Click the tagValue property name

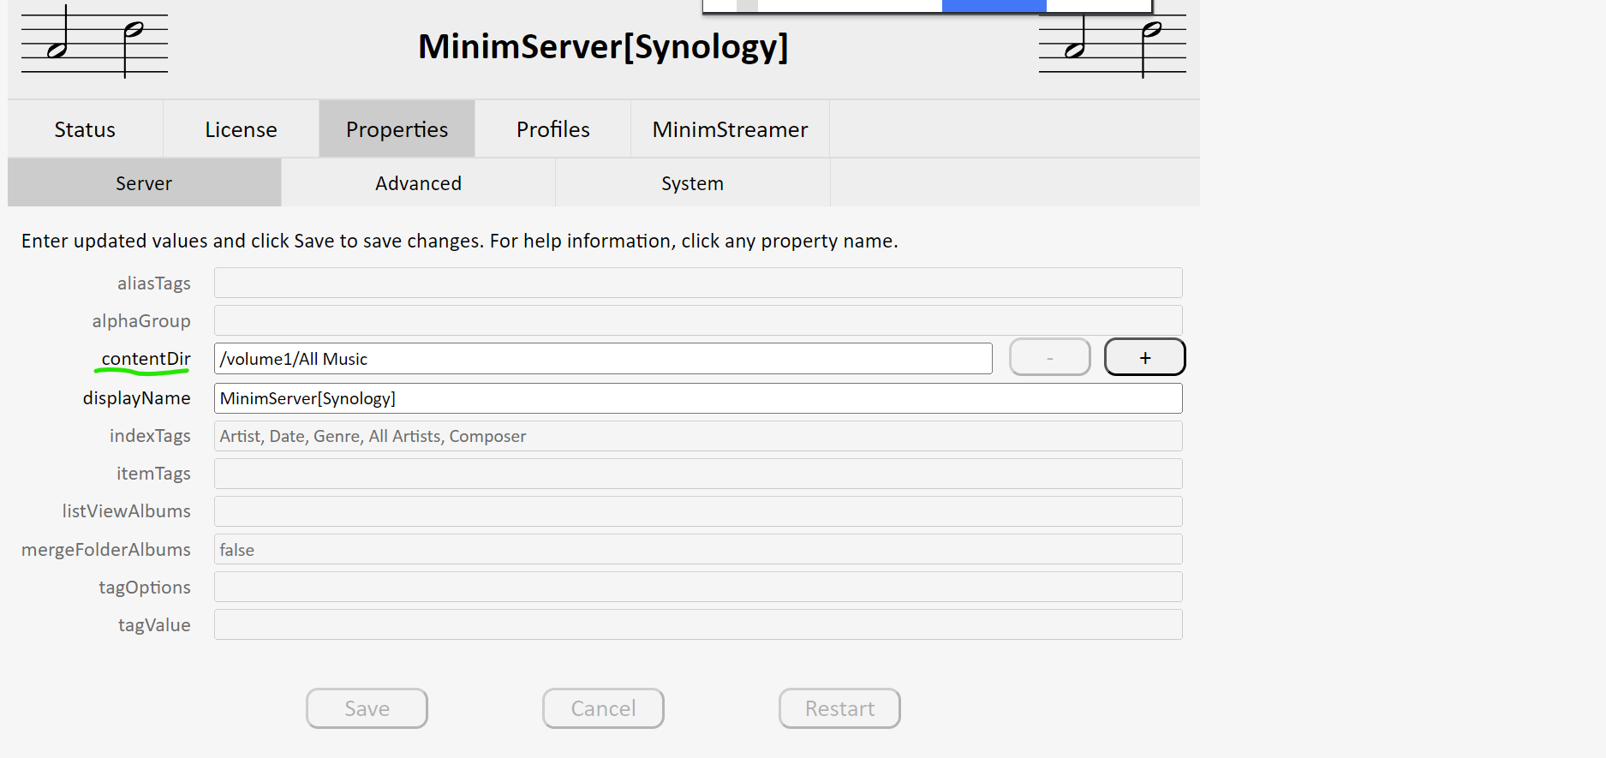(154, 625)
